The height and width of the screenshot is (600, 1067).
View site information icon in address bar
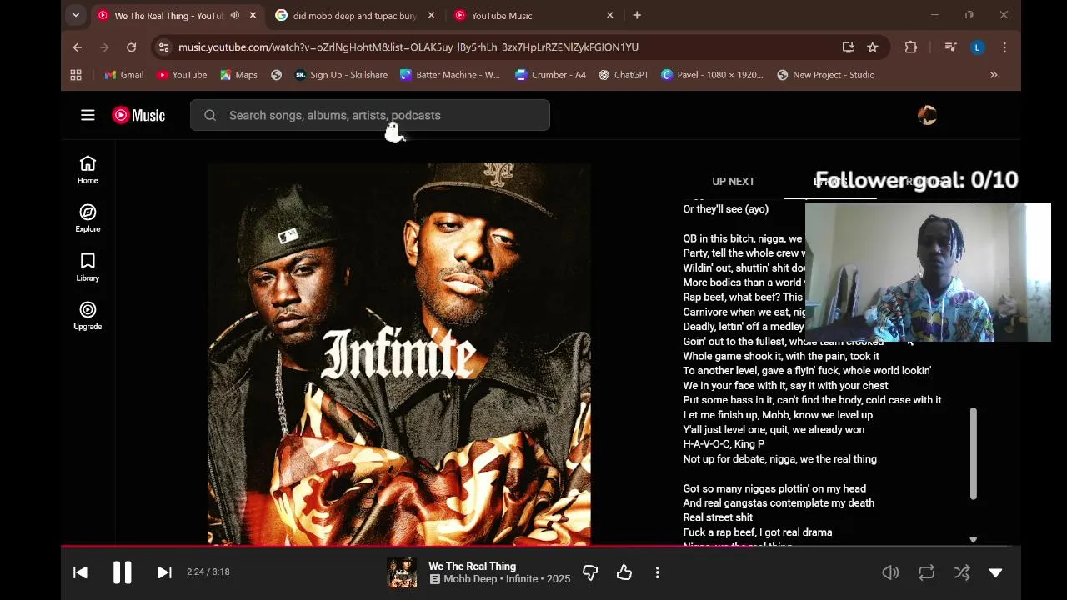[x=163, y=47]
